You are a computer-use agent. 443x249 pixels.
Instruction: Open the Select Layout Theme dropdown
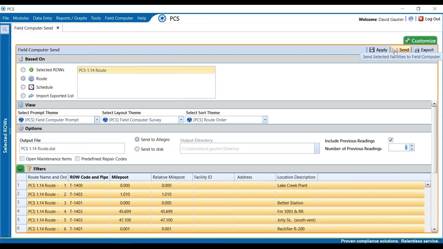pyautogui.click(x=181, y=120)
